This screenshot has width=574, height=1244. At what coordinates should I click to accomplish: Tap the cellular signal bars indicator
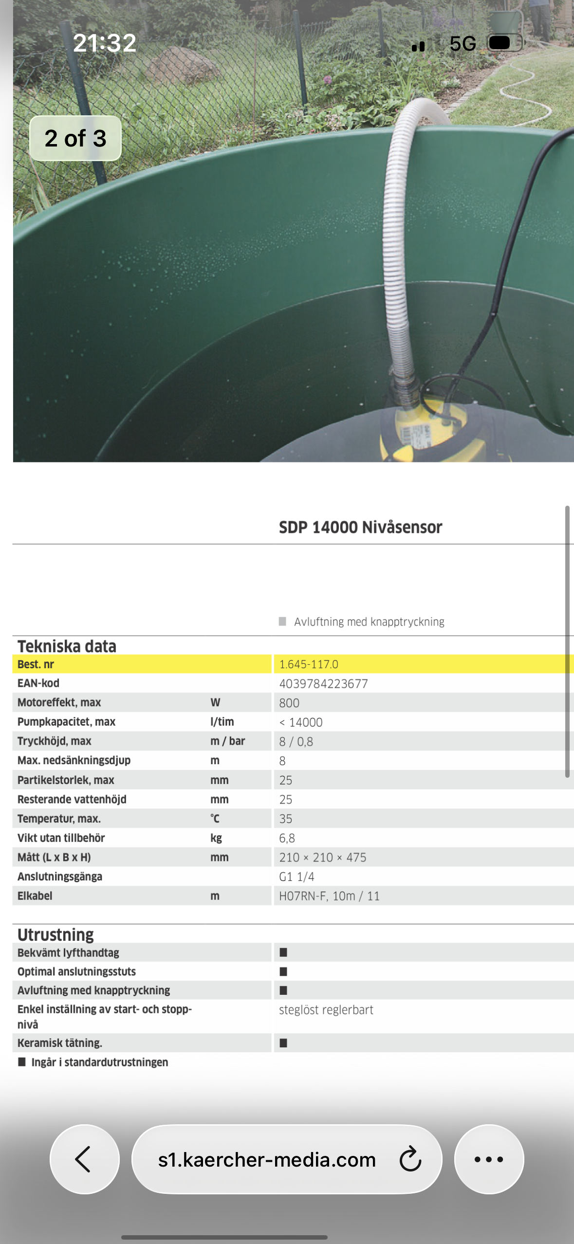point(418,46)
